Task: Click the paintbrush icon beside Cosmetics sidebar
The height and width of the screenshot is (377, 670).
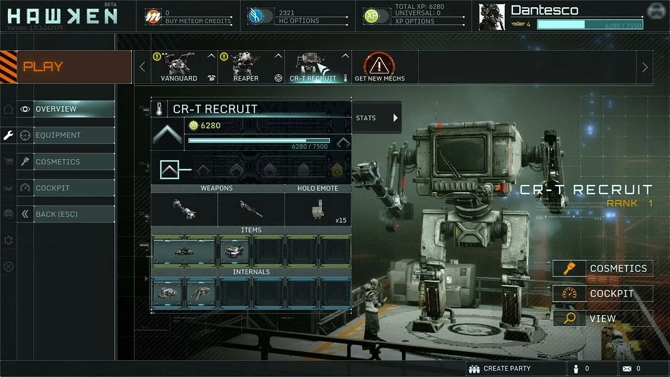Action: tap(25, 161)
